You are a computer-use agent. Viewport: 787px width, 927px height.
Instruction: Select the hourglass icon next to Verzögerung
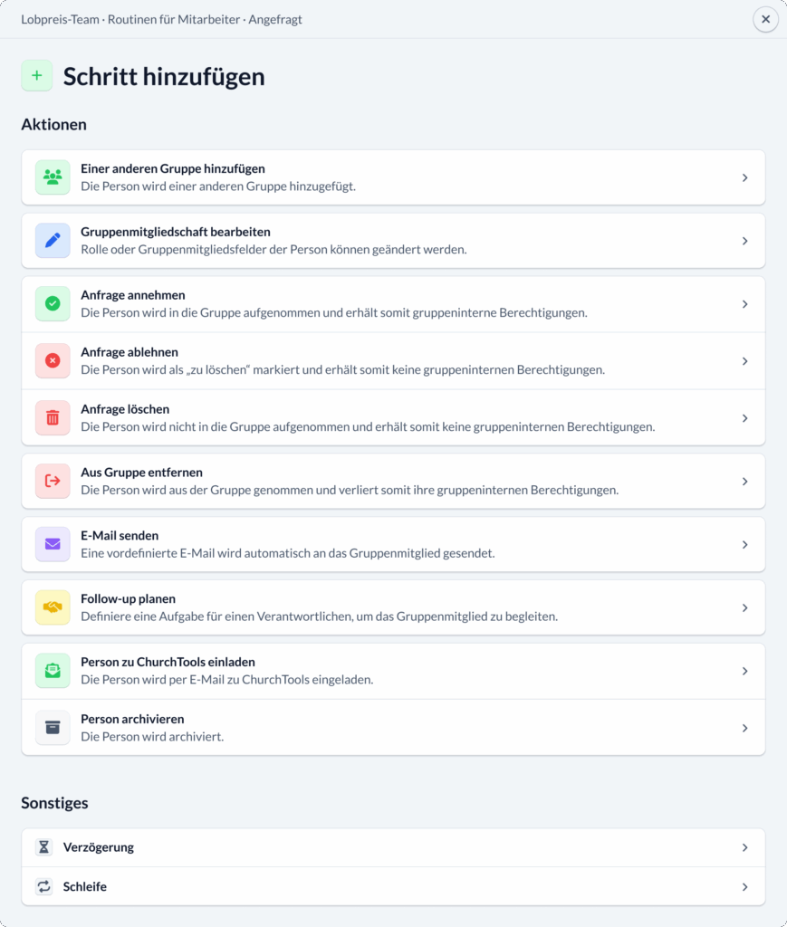click(x=43, y=846)
